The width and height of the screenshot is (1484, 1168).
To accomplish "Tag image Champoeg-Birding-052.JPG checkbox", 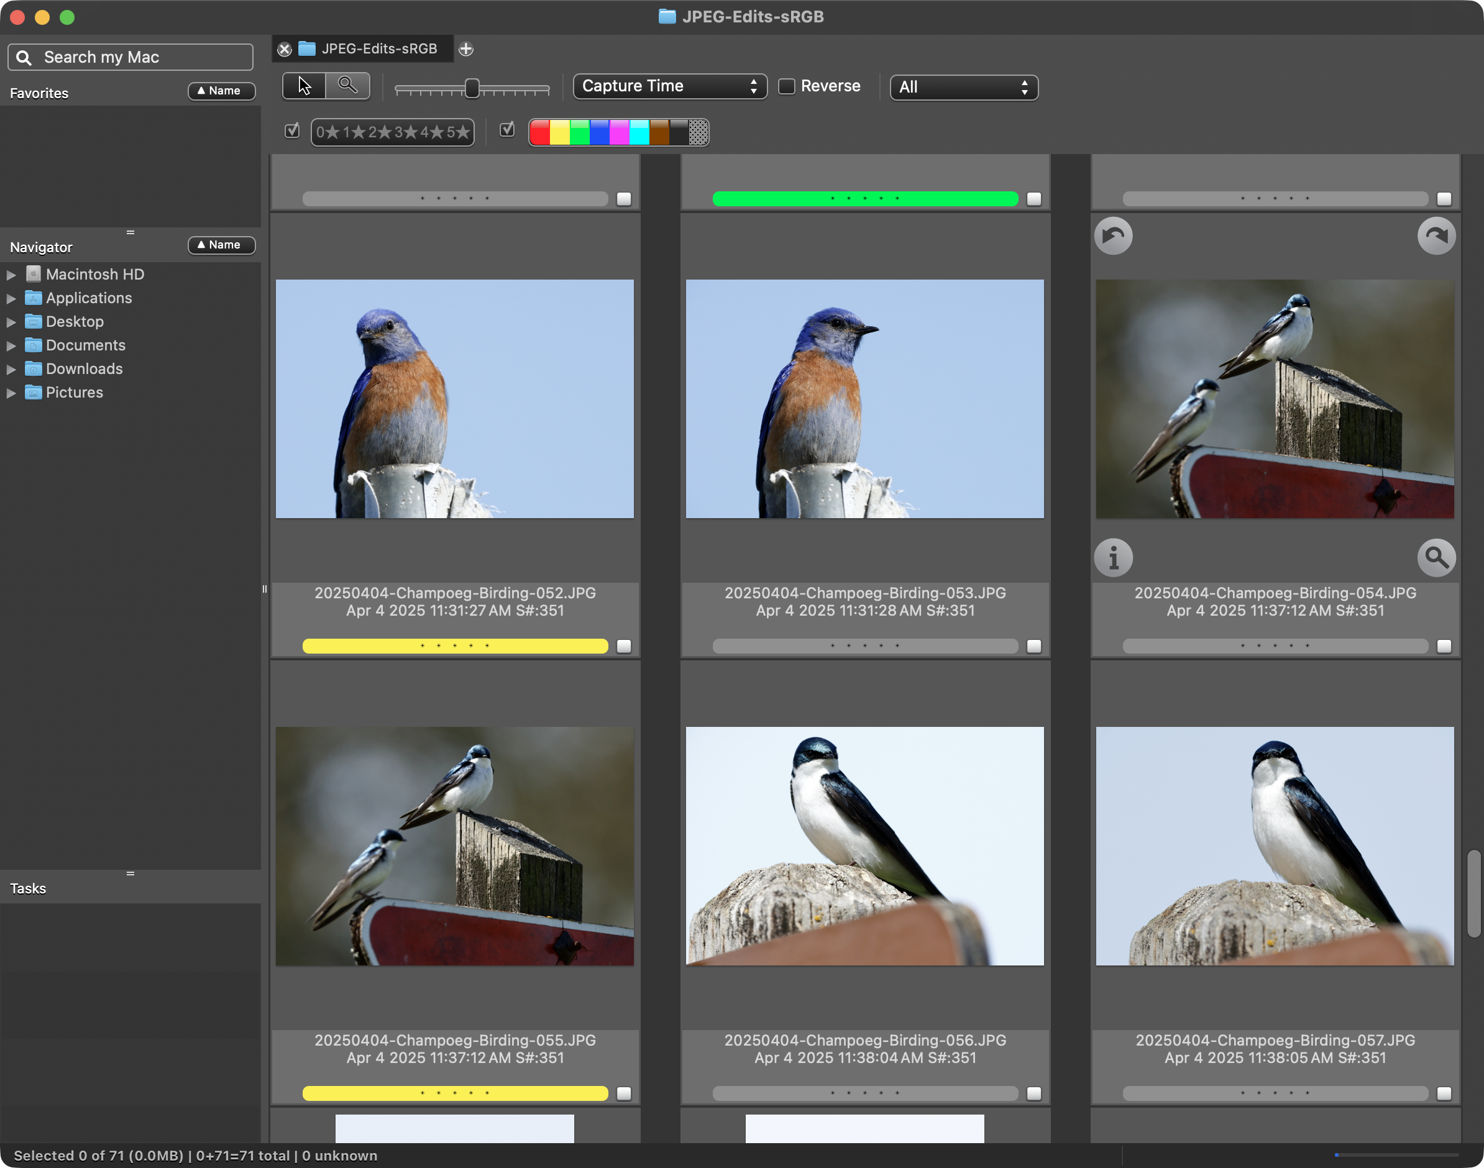I will (624, 646).
